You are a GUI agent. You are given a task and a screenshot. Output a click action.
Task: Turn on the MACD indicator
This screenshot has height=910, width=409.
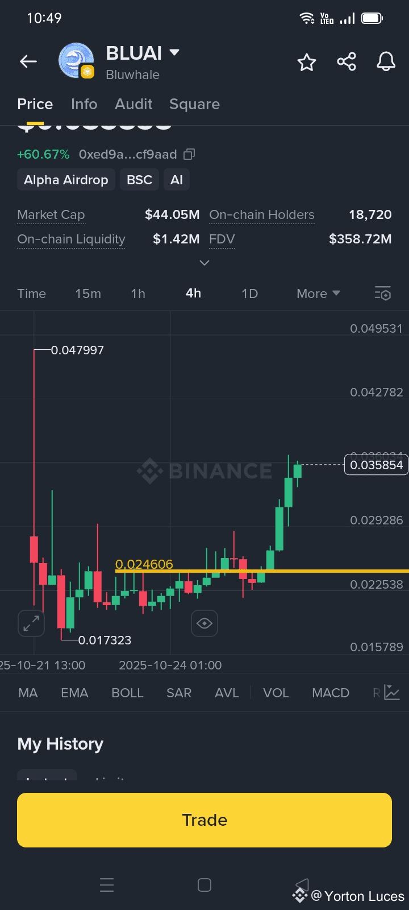click(331, 693)
